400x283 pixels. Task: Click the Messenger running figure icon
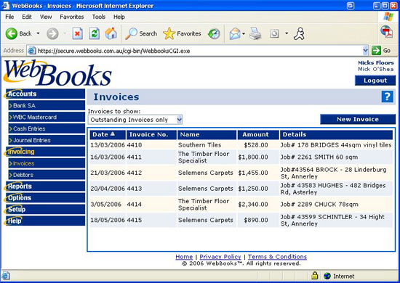[299, 33]
